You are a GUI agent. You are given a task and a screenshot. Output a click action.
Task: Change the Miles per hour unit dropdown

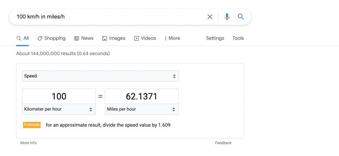(x=142, y=109)
